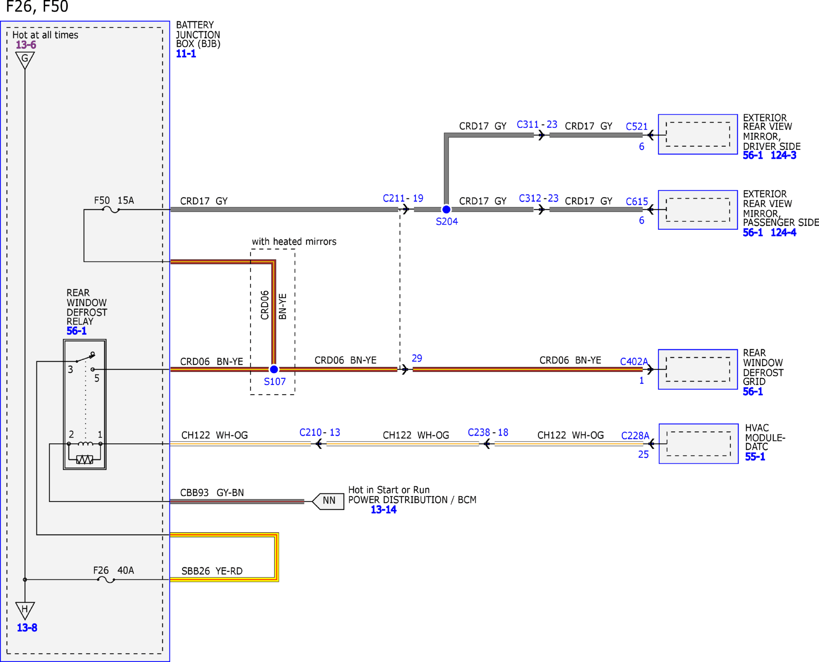The image size is (819, 662).
Task: Select pin number 29 label
Action: tap(417, 358)
